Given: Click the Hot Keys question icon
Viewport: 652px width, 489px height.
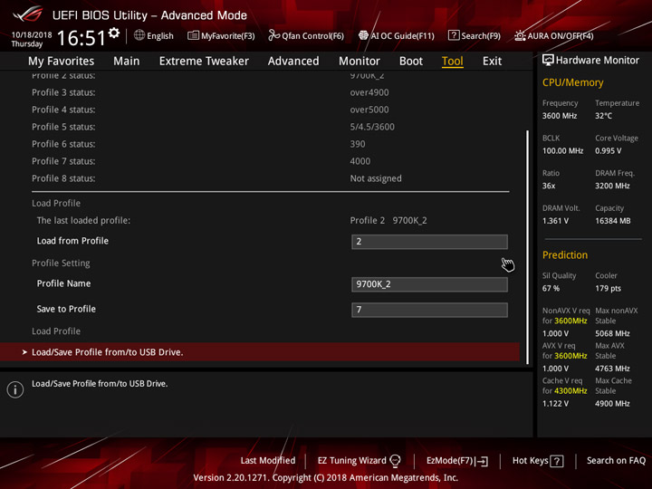Looking at the screenshot, I should click(x=557, y=461).
